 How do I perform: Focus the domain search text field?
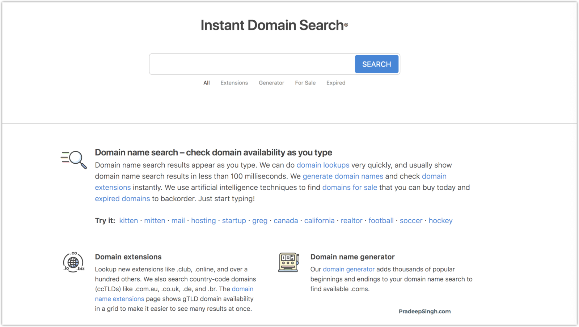tap(252, 64)
